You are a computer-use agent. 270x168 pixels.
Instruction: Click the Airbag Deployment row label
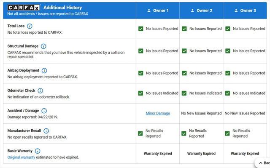tap(23, 70)
